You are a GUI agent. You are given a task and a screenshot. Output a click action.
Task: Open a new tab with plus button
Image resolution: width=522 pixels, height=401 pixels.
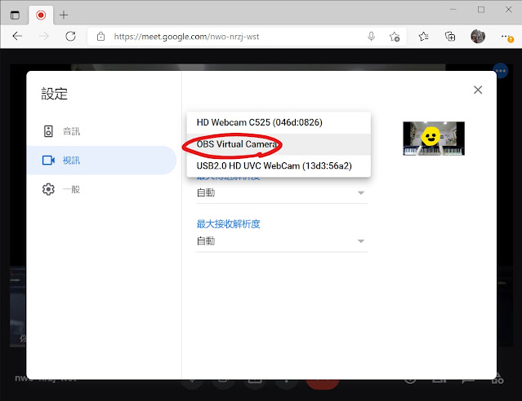tap(64, 15)
